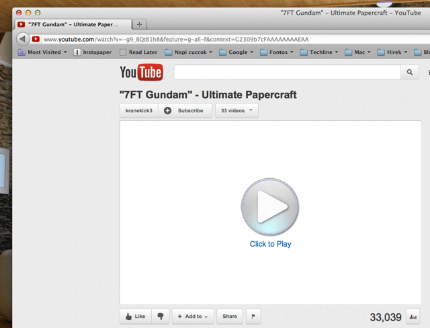The height and width of the screenshot is (328, 430).
Task: Click the Read Later bookmarklet
Action: pyautogui.click(x=138, y=52)
